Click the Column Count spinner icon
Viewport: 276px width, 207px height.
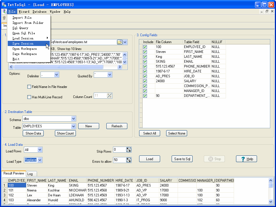coord(109,96)
